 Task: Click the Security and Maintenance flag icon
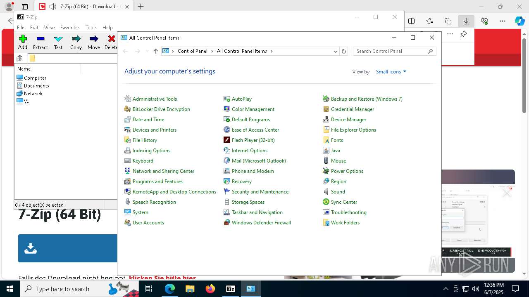[x=227, y=192]
